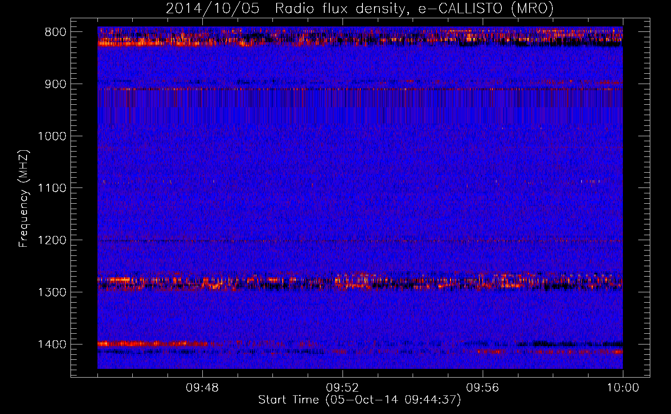Select the 800 frequency axis label

(x=55, y=32)
